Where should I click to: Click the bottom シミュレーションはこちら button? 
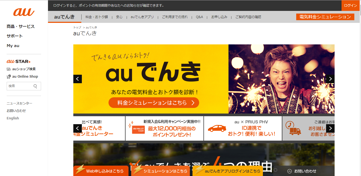tap(161, 171)
